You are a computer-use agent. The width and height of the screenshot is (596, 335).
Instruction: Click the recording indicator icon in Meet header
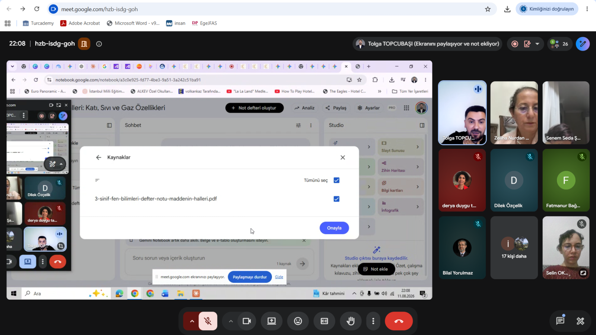point(515,44)
